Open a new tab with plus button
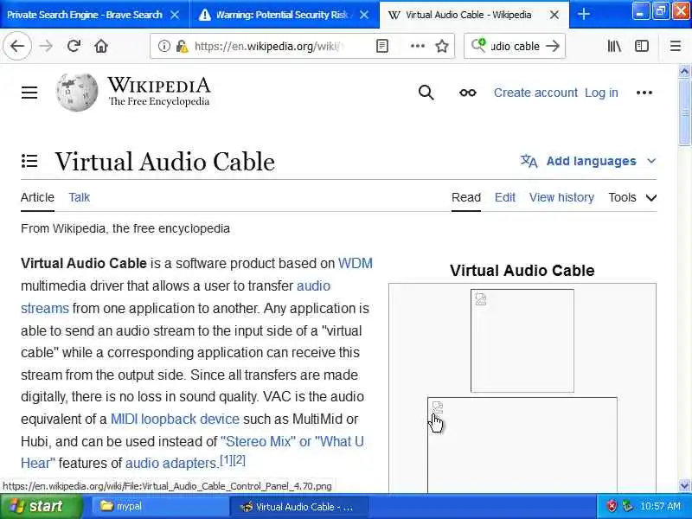This screenshot has height=519, width=692. pyautogui.click(x=583, y=14)
